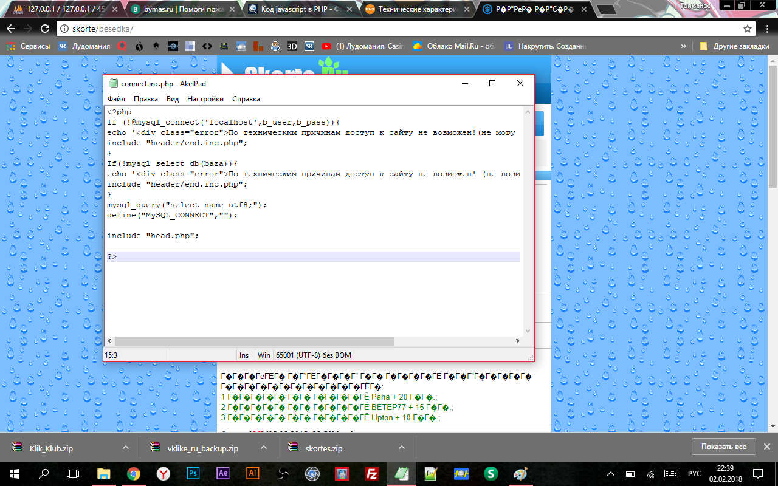Click the 'Ins' insert mode status indicator
This screenshot has height=486, width=778.
pos(244,355)
